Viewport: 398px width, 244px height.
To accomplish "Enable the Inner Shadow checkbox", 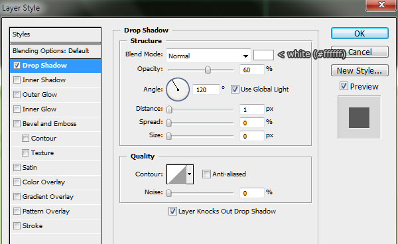I will (17, 80).
